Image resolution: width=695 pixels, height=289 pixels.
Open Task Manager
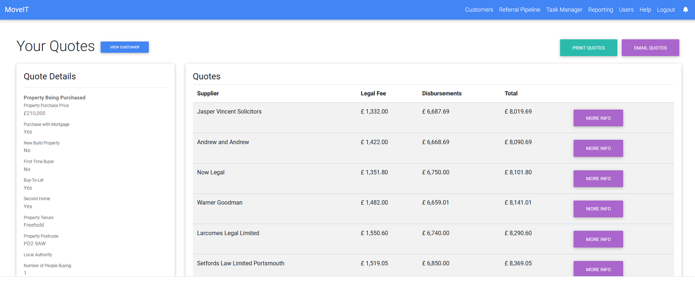pyautogui.click(x=564, y=9)
